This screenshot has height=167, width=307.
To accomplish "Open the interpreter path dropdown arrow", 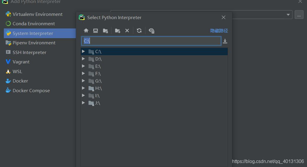I will coord(288,15).
